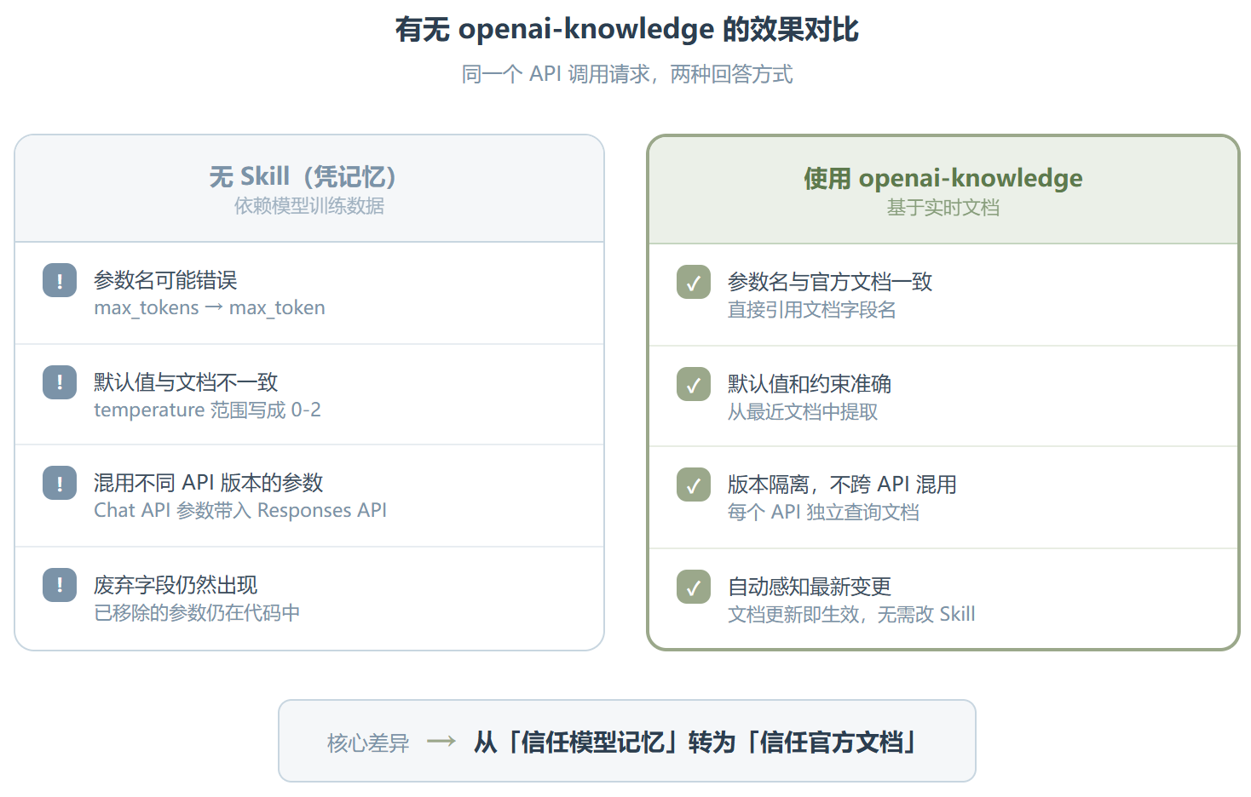Click text 文档更新即生效，无需改 Skill

[x=851, y=615]
